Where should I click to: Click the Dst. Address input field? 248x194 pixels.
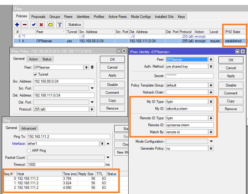click(64, 95)
